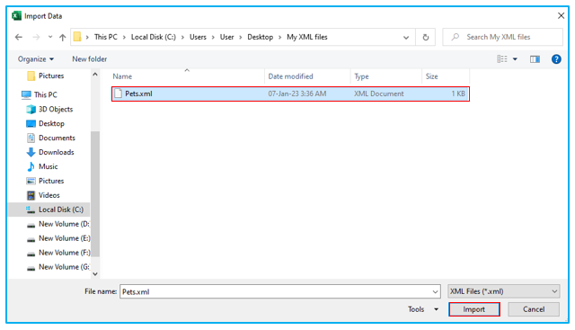Select User in the breadcrumb path
575x330 pixels.
[x=226, y=37]
